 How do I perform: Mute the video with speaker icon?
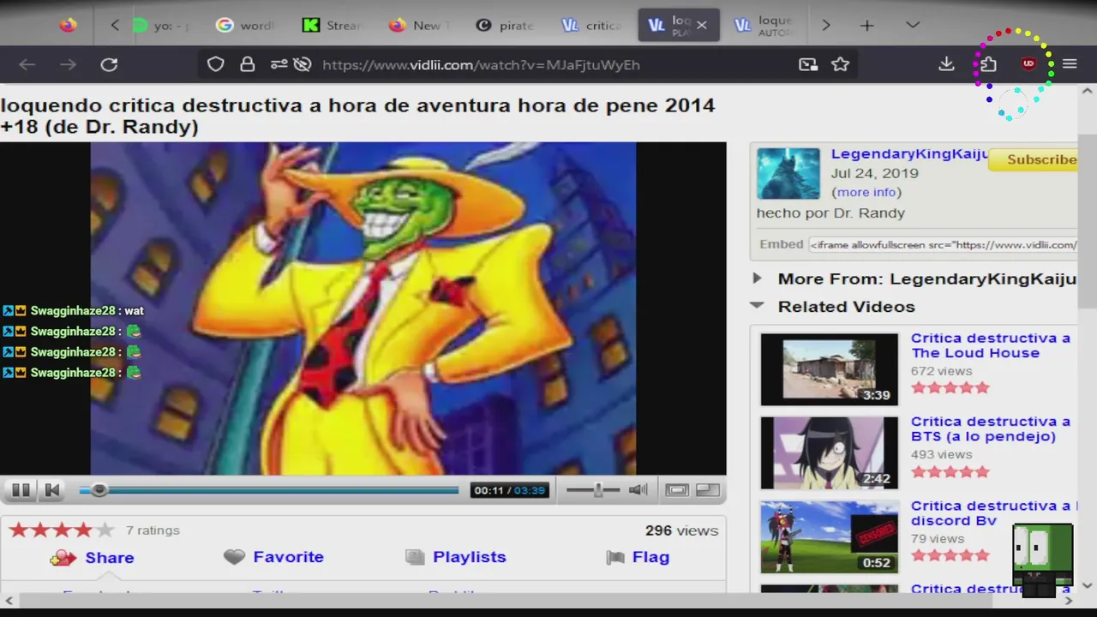(638, 490)
